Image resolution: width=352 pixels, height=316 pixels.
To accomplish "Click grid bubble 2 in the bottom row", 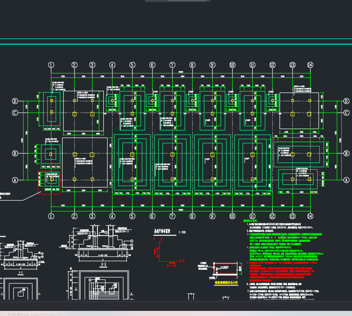I will pyautogui.click(x=74, y=216).
